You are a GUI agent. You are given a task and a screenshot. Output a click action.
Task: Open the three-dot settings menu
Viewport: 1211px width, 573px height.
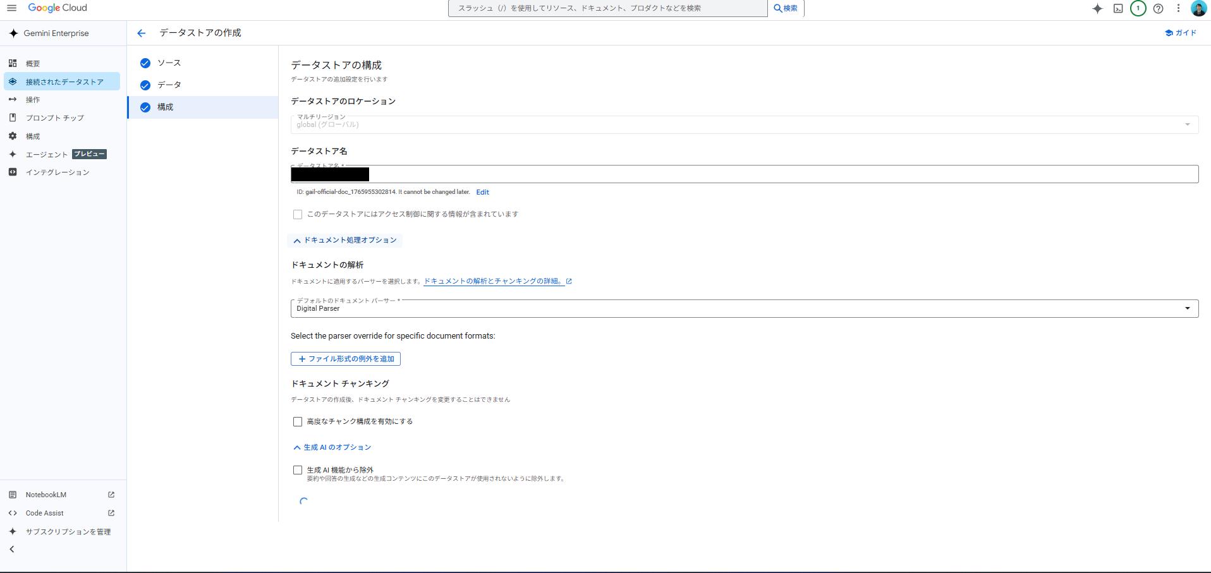1178,8
